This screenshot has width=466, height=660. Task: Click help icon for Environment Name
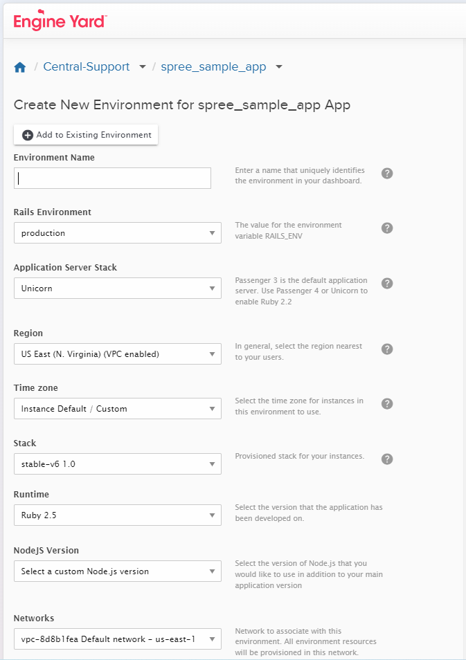coord(387,173)
